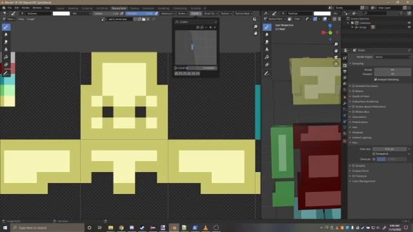This screenshot has width=413, height=232.
Task: Switch perspective/orthographic view in 3D viewport
Action: pyautogui.click(x=336, y=64)
